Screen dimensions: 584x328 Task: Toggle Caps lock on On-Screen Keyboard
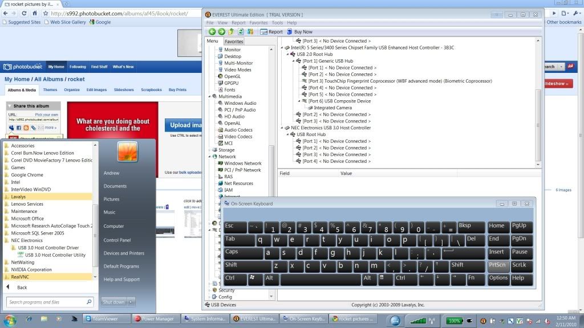(x=243, y=252)
